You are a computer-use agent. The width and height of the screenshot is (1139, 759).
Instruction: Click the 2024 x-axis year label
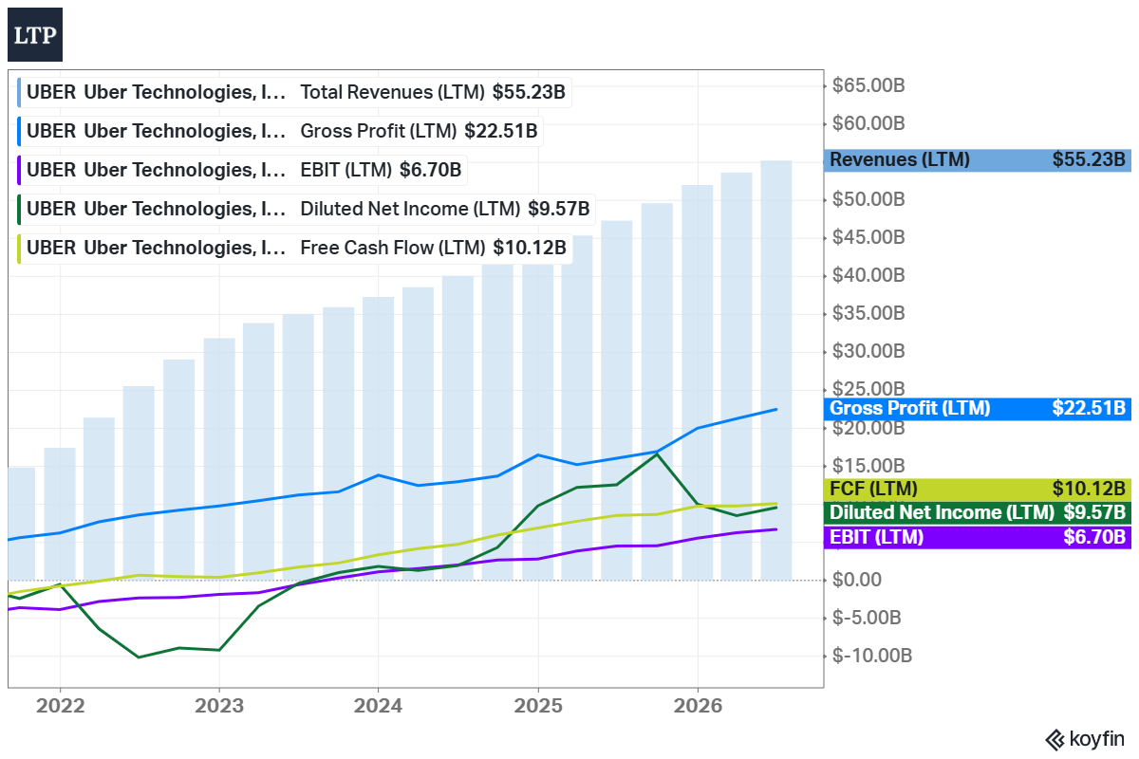379,707
